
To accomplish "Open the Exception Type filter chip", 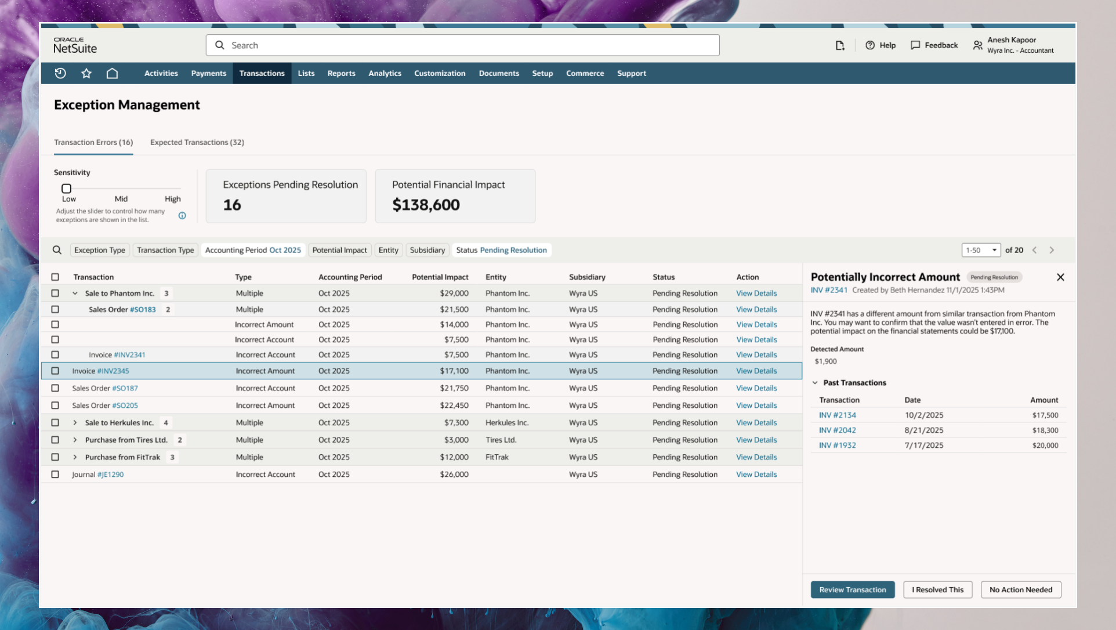I will [100, 250].
